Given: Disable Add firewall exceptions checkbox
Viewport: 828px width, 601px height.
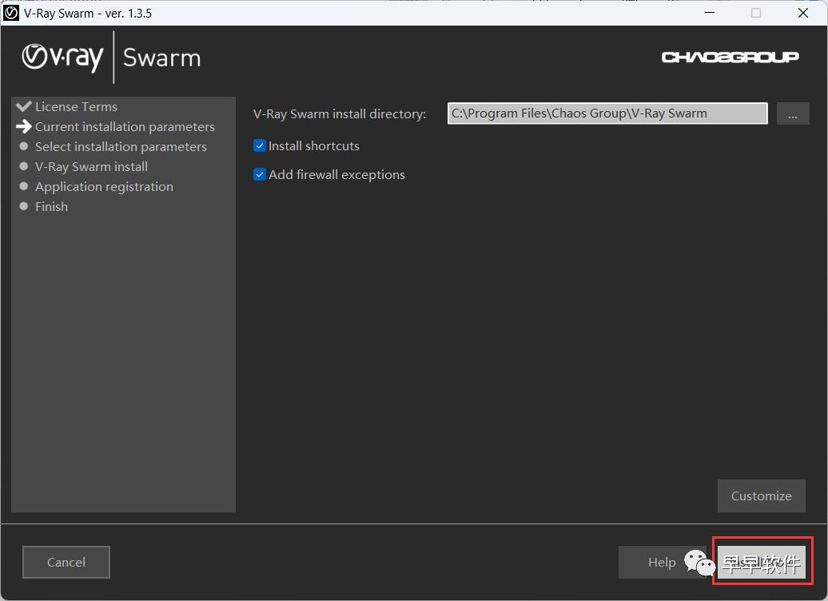Looking at the screenshot, I should click(260, 175).
